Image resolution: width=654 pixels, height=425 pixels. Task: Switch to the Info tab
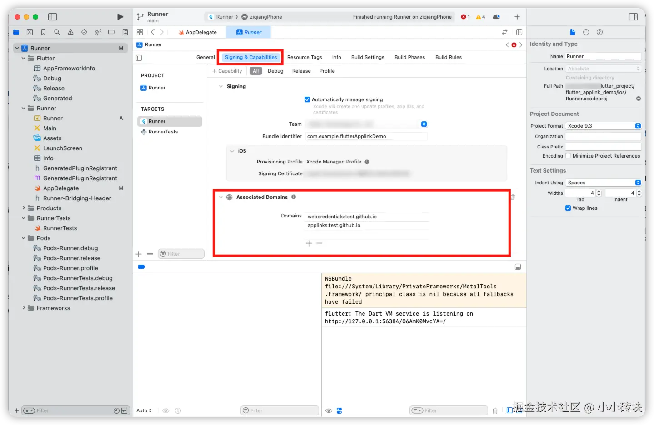click(336, 57)
